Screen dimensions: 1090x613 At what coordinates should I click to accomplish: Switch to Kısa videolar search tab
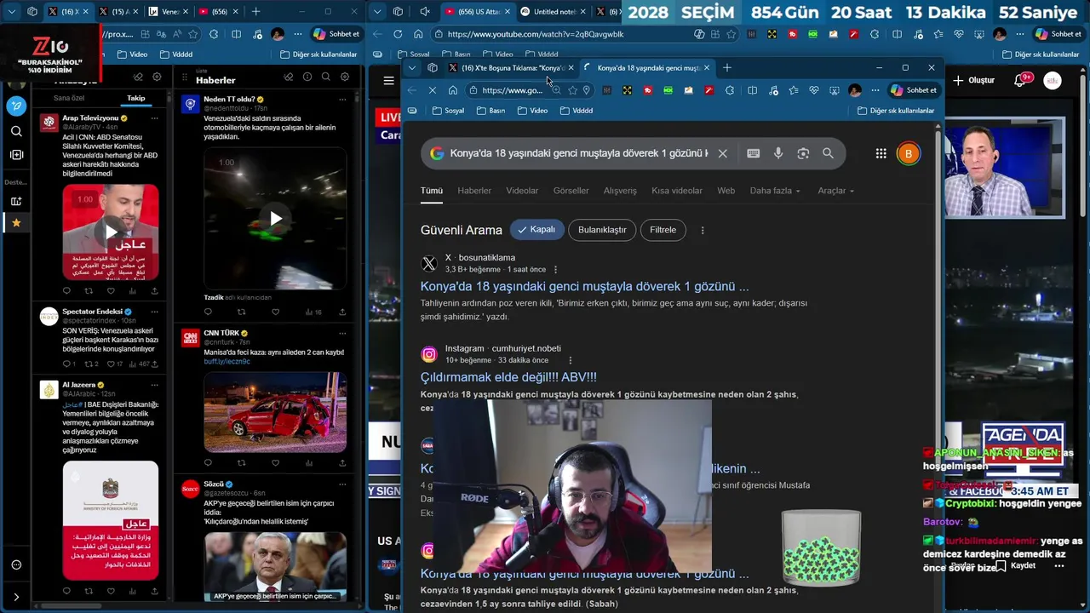[x=677, y=191]
